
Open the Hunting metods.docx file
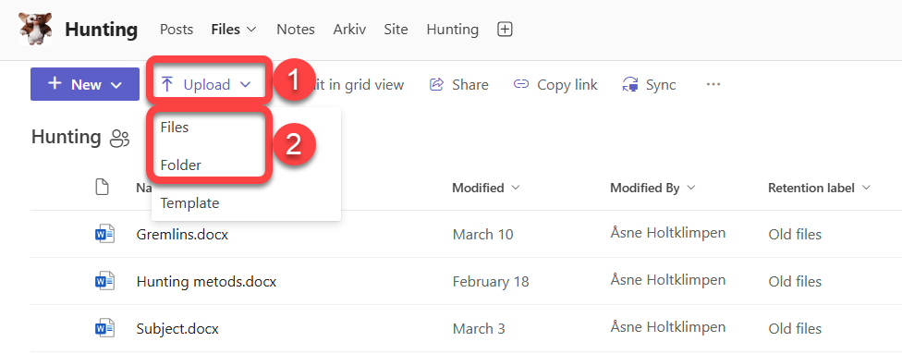pyautogui.click(x=206, y=282)
